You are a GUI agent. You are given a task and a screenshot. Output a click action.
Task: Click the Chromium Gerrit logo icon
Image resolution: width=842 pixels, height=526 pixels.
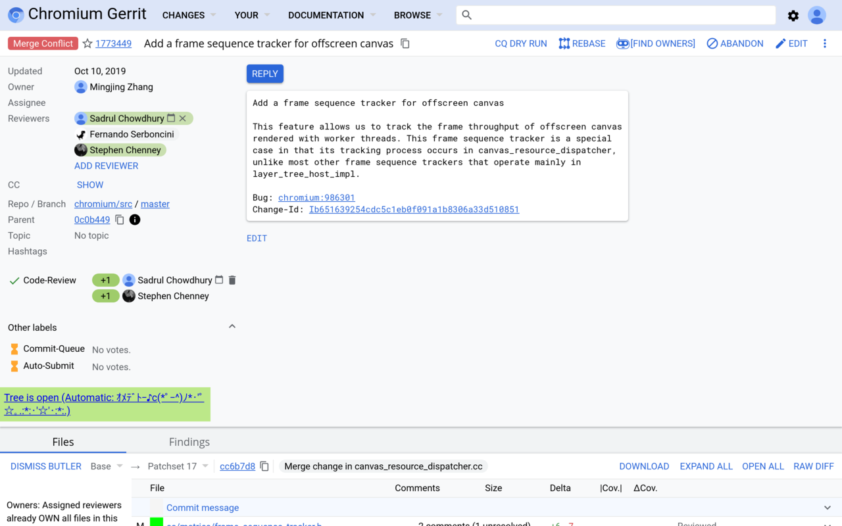coord(16,15)
